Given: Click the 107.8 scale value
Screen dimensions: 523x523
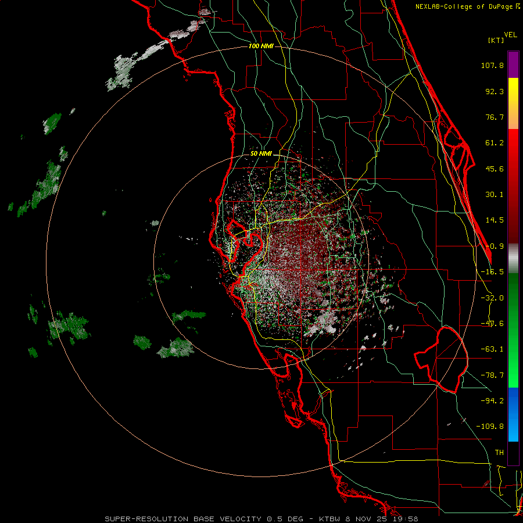Looking at the screenshot, I should (492, 65).
